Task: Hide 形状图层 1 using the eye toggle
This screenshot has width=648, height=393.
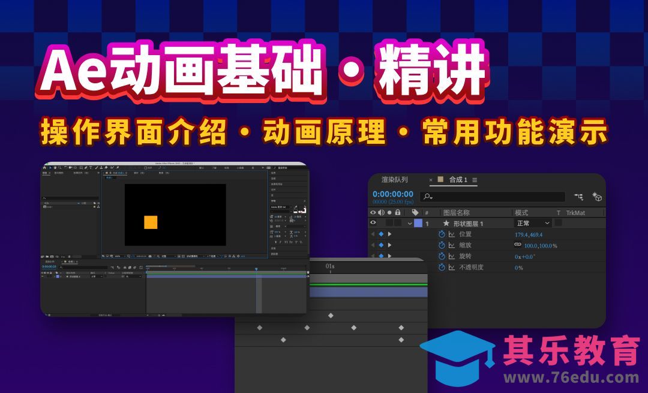Action: 373,222
